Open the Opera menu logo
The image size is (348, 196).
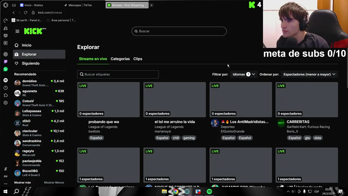[x=6, y=5]
